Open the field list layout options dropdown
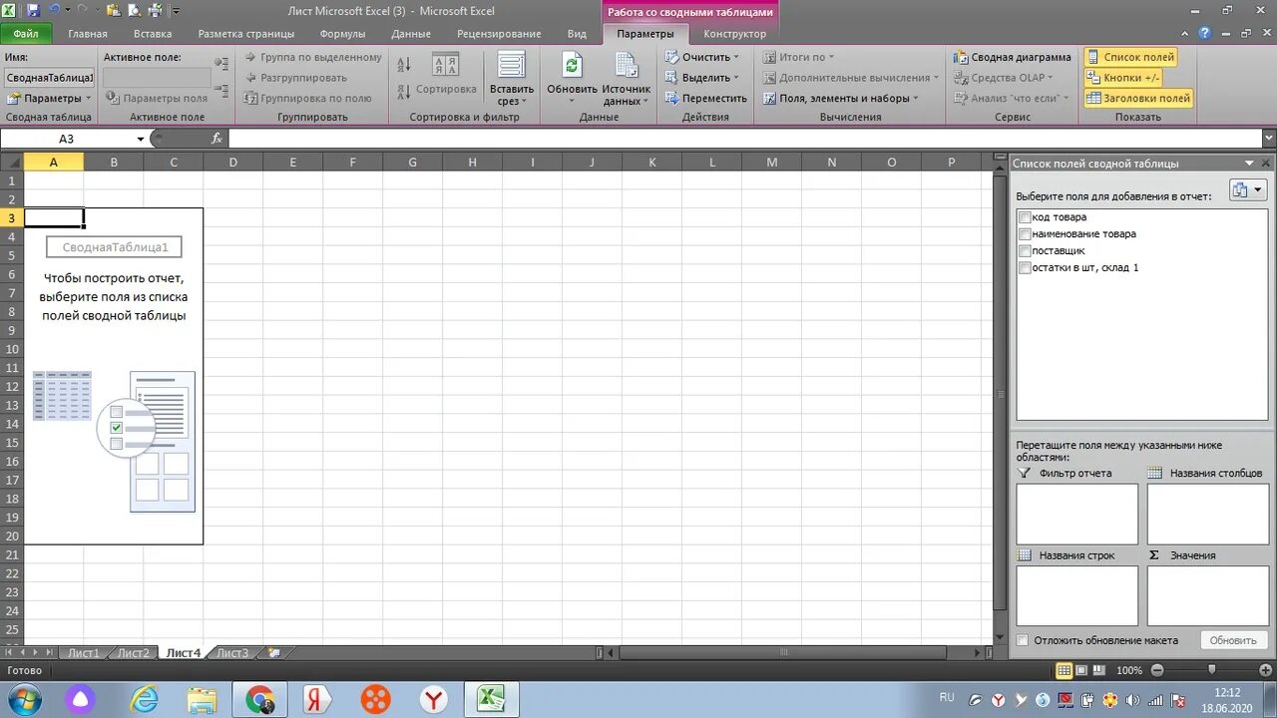1277x718 pixels. click(1247, 190)
